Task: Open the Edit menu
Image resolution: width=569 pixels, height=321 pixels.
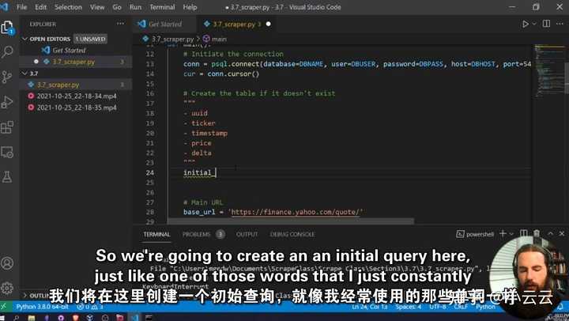Action: pyautogui.click(x=40, y=7)
